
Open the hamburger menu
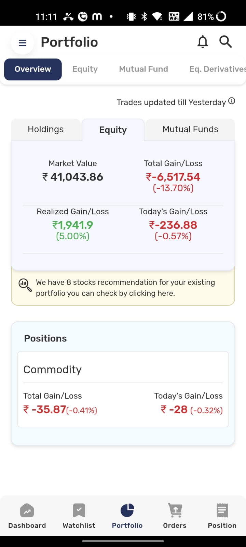pos(23,43)
